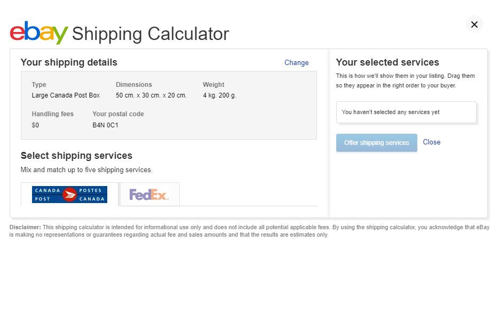This screenshot has height=315, width=499.
Task: Click the eBay logo
Action: click(39, 33)
